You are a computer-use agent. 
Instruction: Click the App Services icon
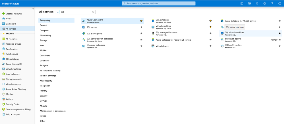coord(3,49)
